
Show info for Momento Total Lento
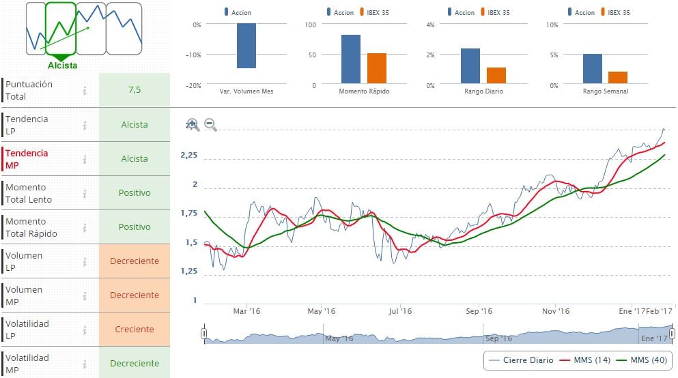tap(85, 193)
